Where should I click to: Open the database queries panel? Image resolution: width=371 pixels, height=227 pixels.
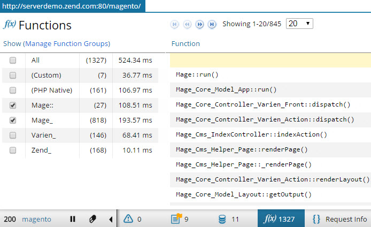228,219
